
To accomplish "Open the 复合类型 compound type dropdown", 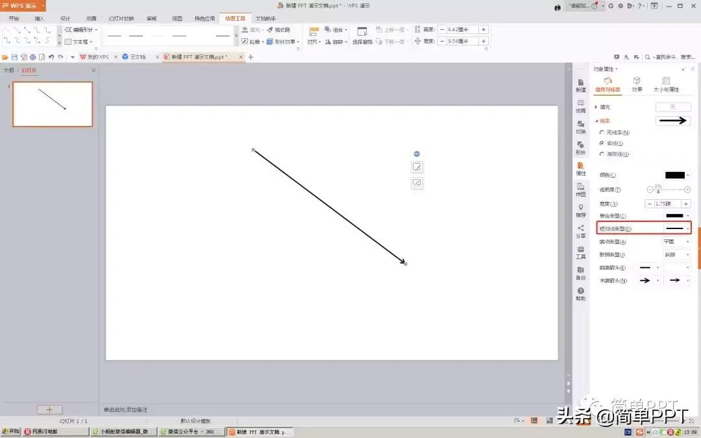I will coord(688,216).
